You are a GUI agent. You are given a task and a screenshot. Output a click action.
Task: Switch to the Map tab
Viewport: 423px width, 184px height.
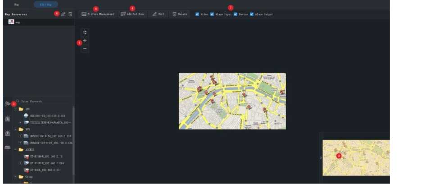[x=17, y=4]
